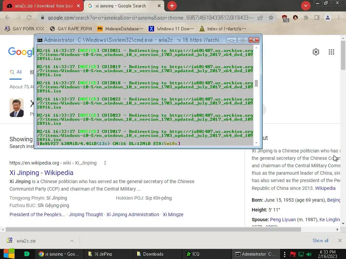
Task: Expand aria2c.zip download options chevron
Action: 72,241
